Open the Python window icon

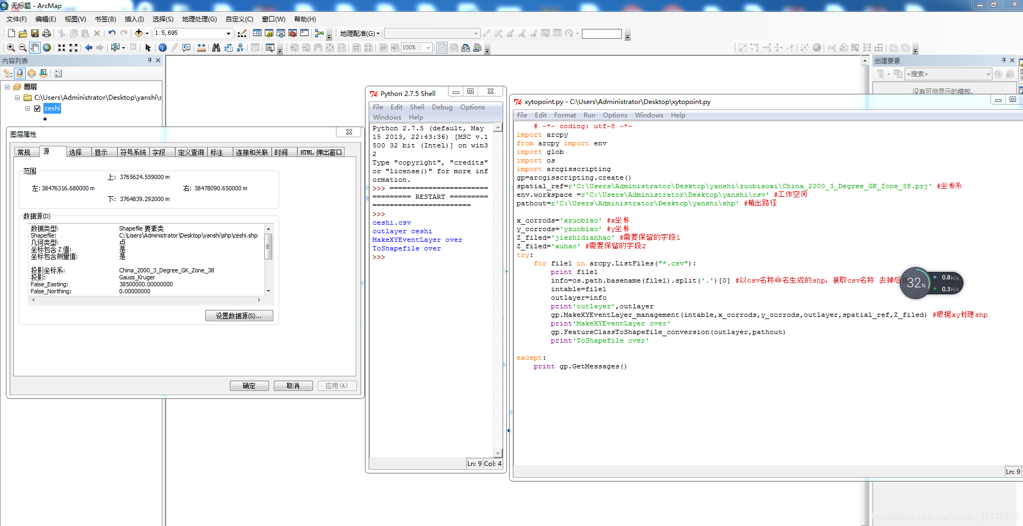coord(304,33)
